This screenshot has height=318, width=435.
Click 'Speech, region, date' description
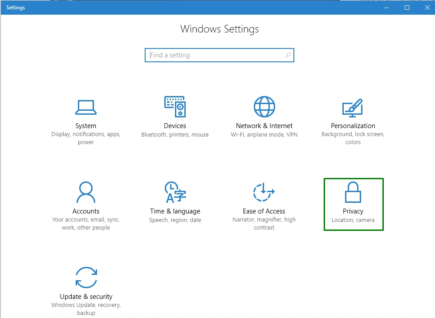(x=175, y=220)
